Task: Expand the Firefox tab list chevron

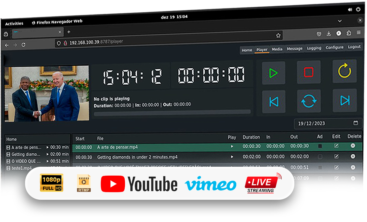Action: pos(339,21)
